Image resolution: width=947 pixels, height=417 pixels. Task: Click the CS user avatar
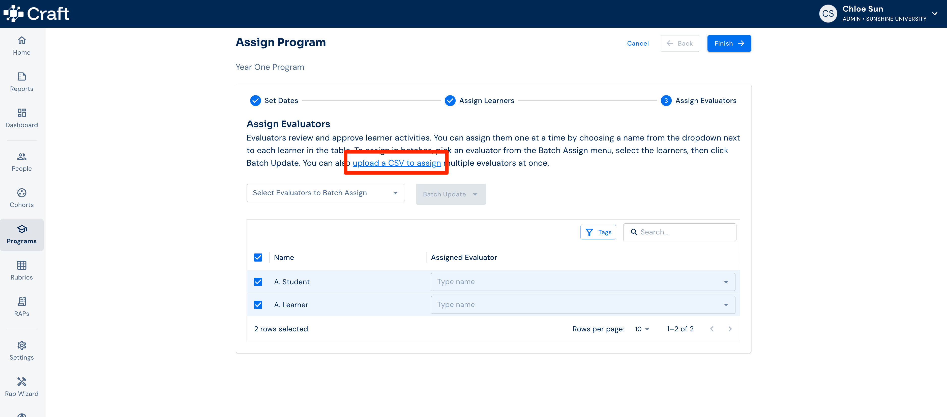coord(828,14)
